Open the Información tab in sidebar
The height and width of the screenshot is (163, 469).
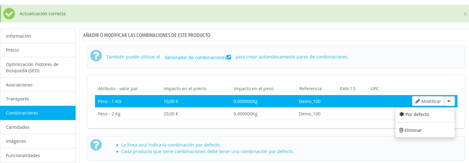38,36
